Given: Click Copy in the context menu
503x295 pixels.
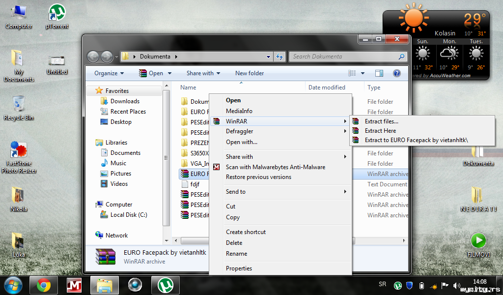Looking at the screenshot, I should 281,217.
